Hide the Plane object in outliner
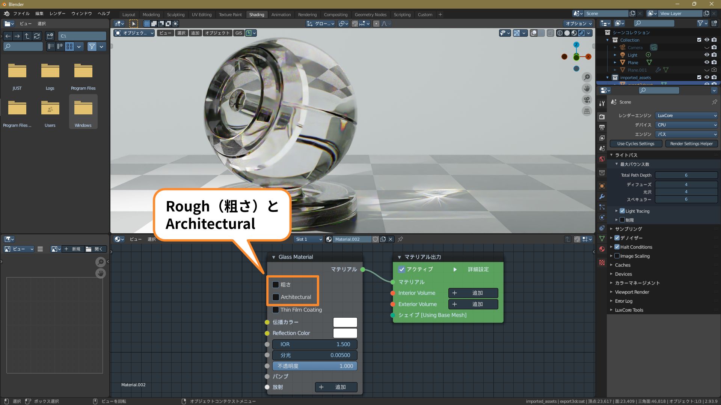721x405 pixels. point(706,62)
